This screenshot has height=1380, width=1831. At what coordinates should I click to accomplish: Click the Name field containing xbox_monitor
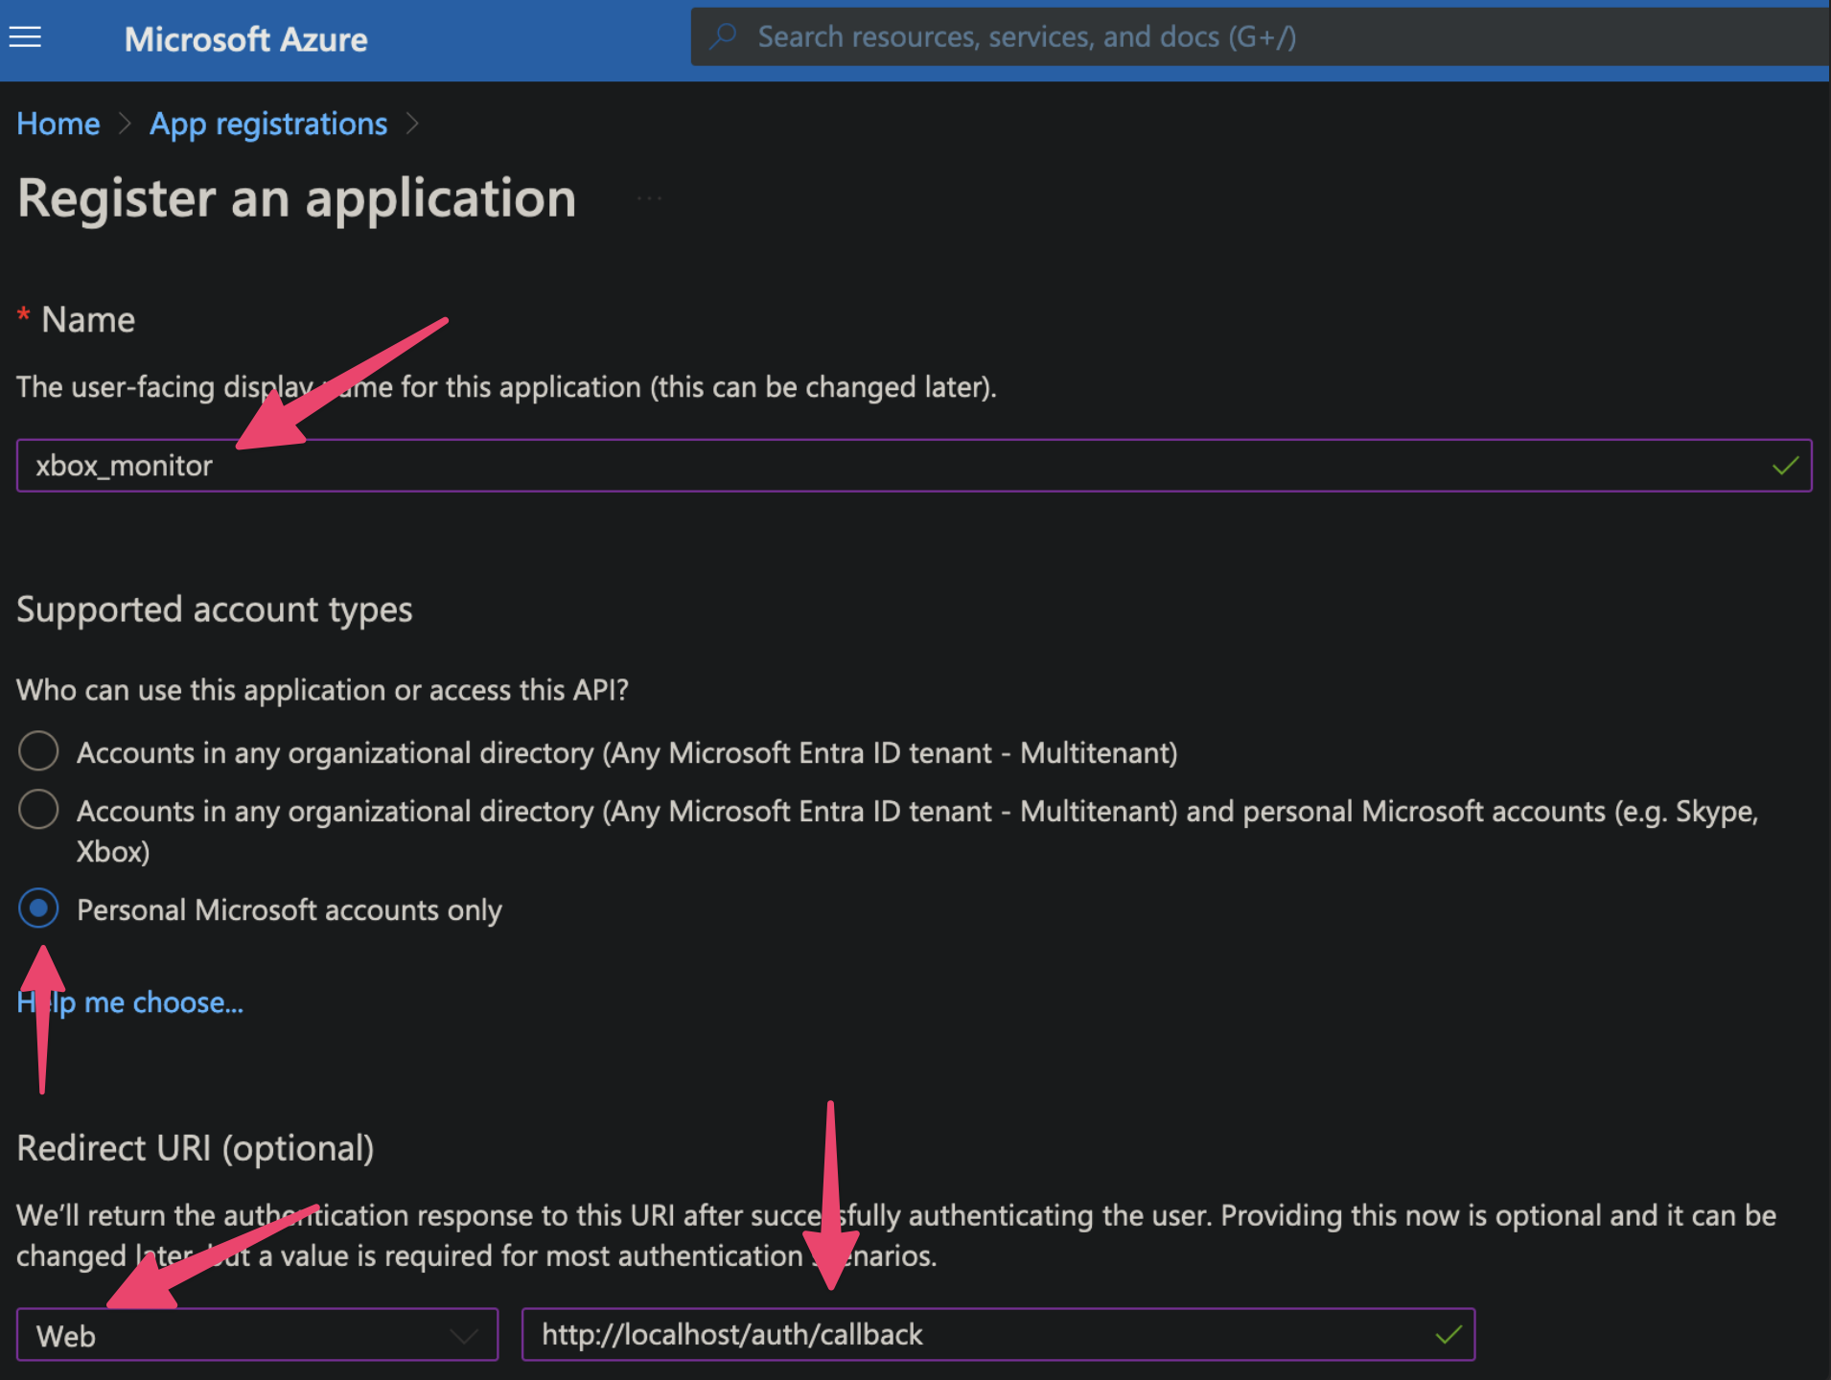[914, 466]
